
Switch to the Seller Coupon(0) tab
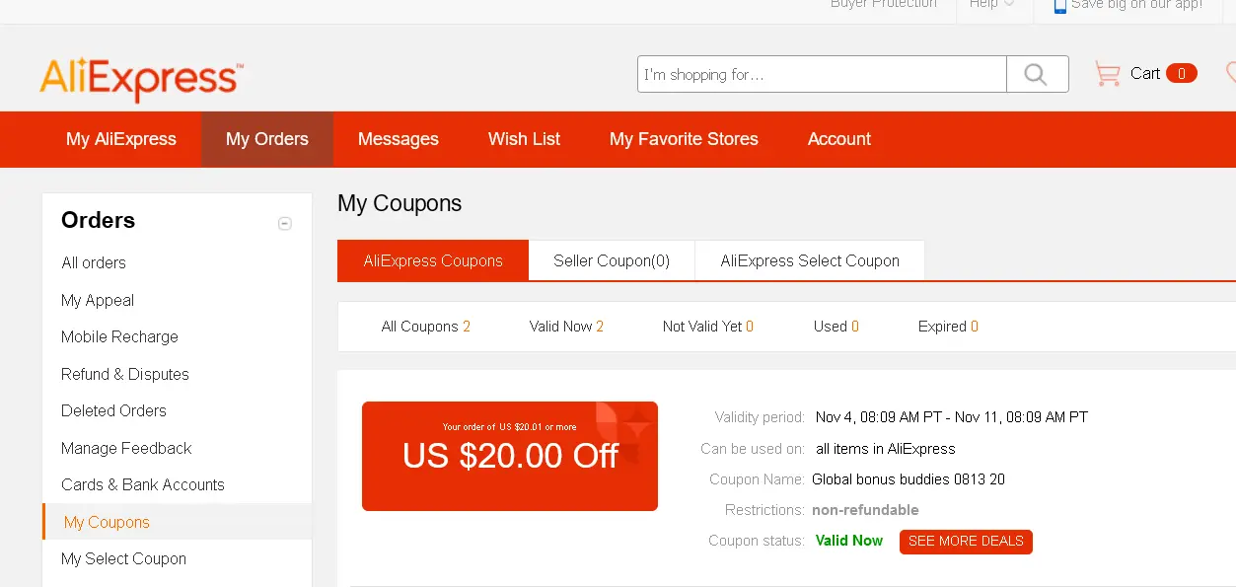point(612,261)
